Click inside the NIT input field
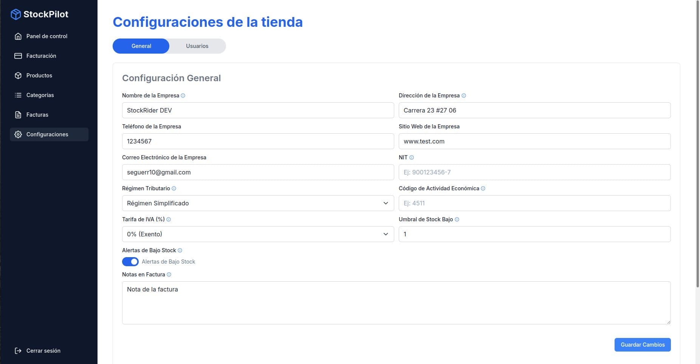Image resolution: width=700 pixels, height=364 pixels. point(534,172)
